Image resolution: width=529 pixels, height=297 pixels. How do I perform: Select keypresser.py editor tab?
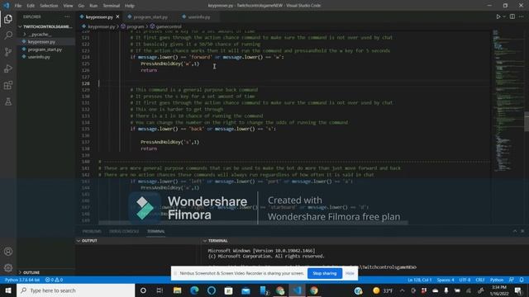[x=99, y=16]
